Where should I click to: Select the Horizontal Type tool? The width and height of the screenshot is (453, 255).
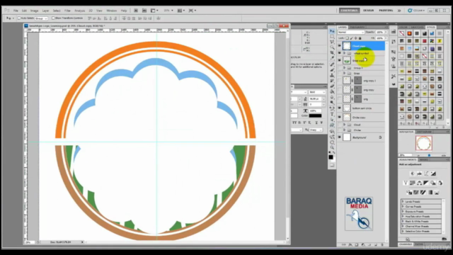click(332, 114)
